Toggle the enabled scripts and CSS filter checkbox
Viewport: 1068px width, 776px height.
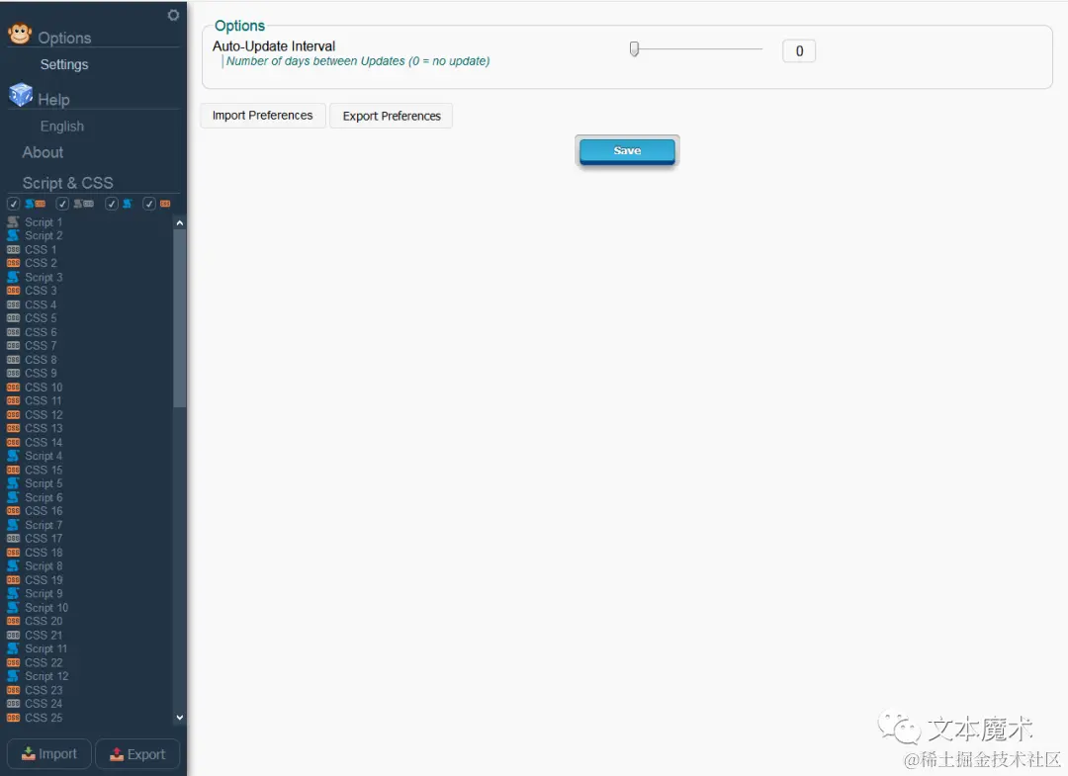[x=13, y=204]
